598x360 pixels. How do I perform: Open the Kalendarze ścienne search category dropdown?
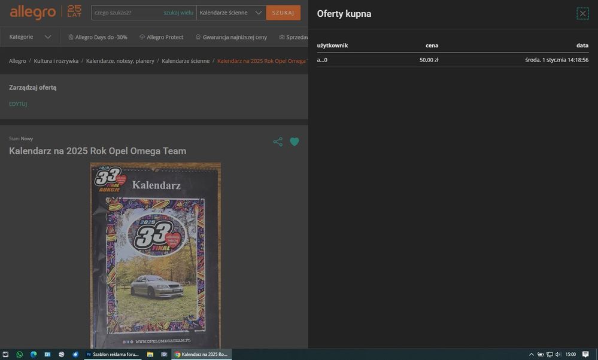(x=231, y=13)
